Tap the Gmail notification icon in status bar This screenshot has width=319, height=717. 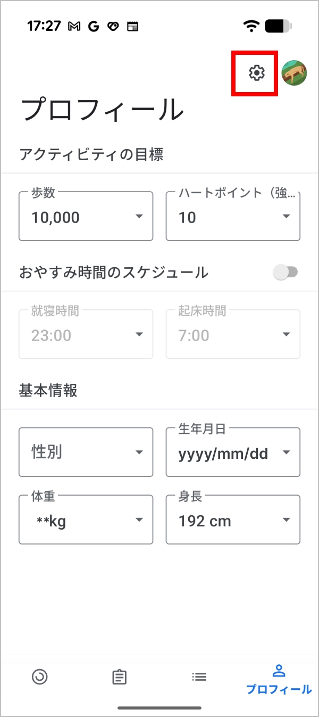74,26
